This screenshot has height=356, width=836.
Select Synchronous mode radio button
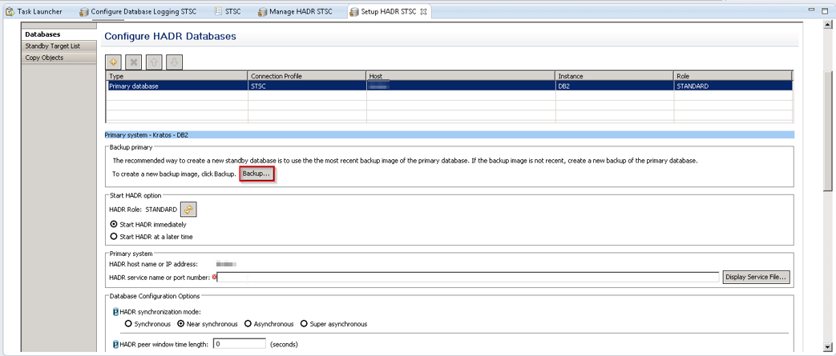coord(128,324)
